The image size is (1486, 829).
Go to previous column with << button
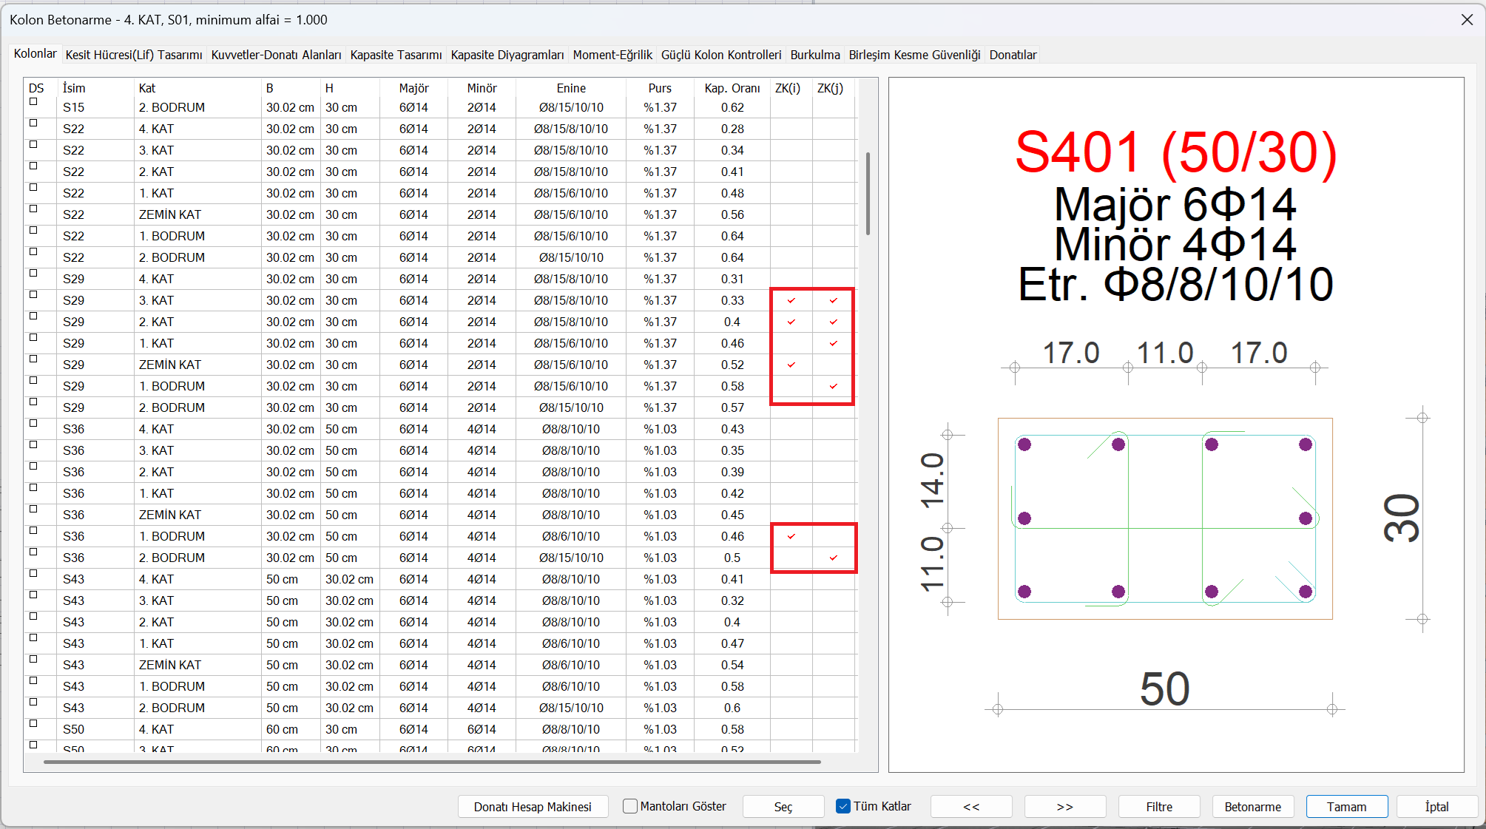coord(970,807)
